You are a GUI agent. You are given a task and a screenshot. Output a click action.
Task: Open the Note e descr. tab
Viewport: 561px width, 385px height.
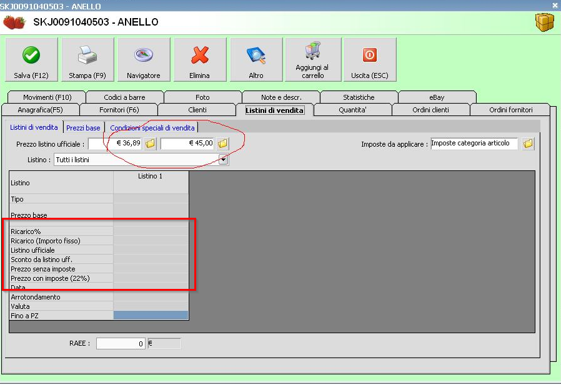(x=281, y=97)
